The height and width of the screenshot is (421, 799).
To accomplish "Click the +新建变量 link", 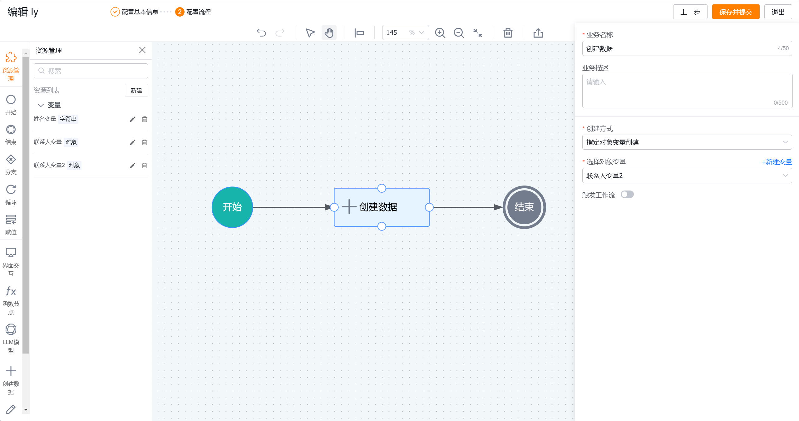I will coord(777,162).
